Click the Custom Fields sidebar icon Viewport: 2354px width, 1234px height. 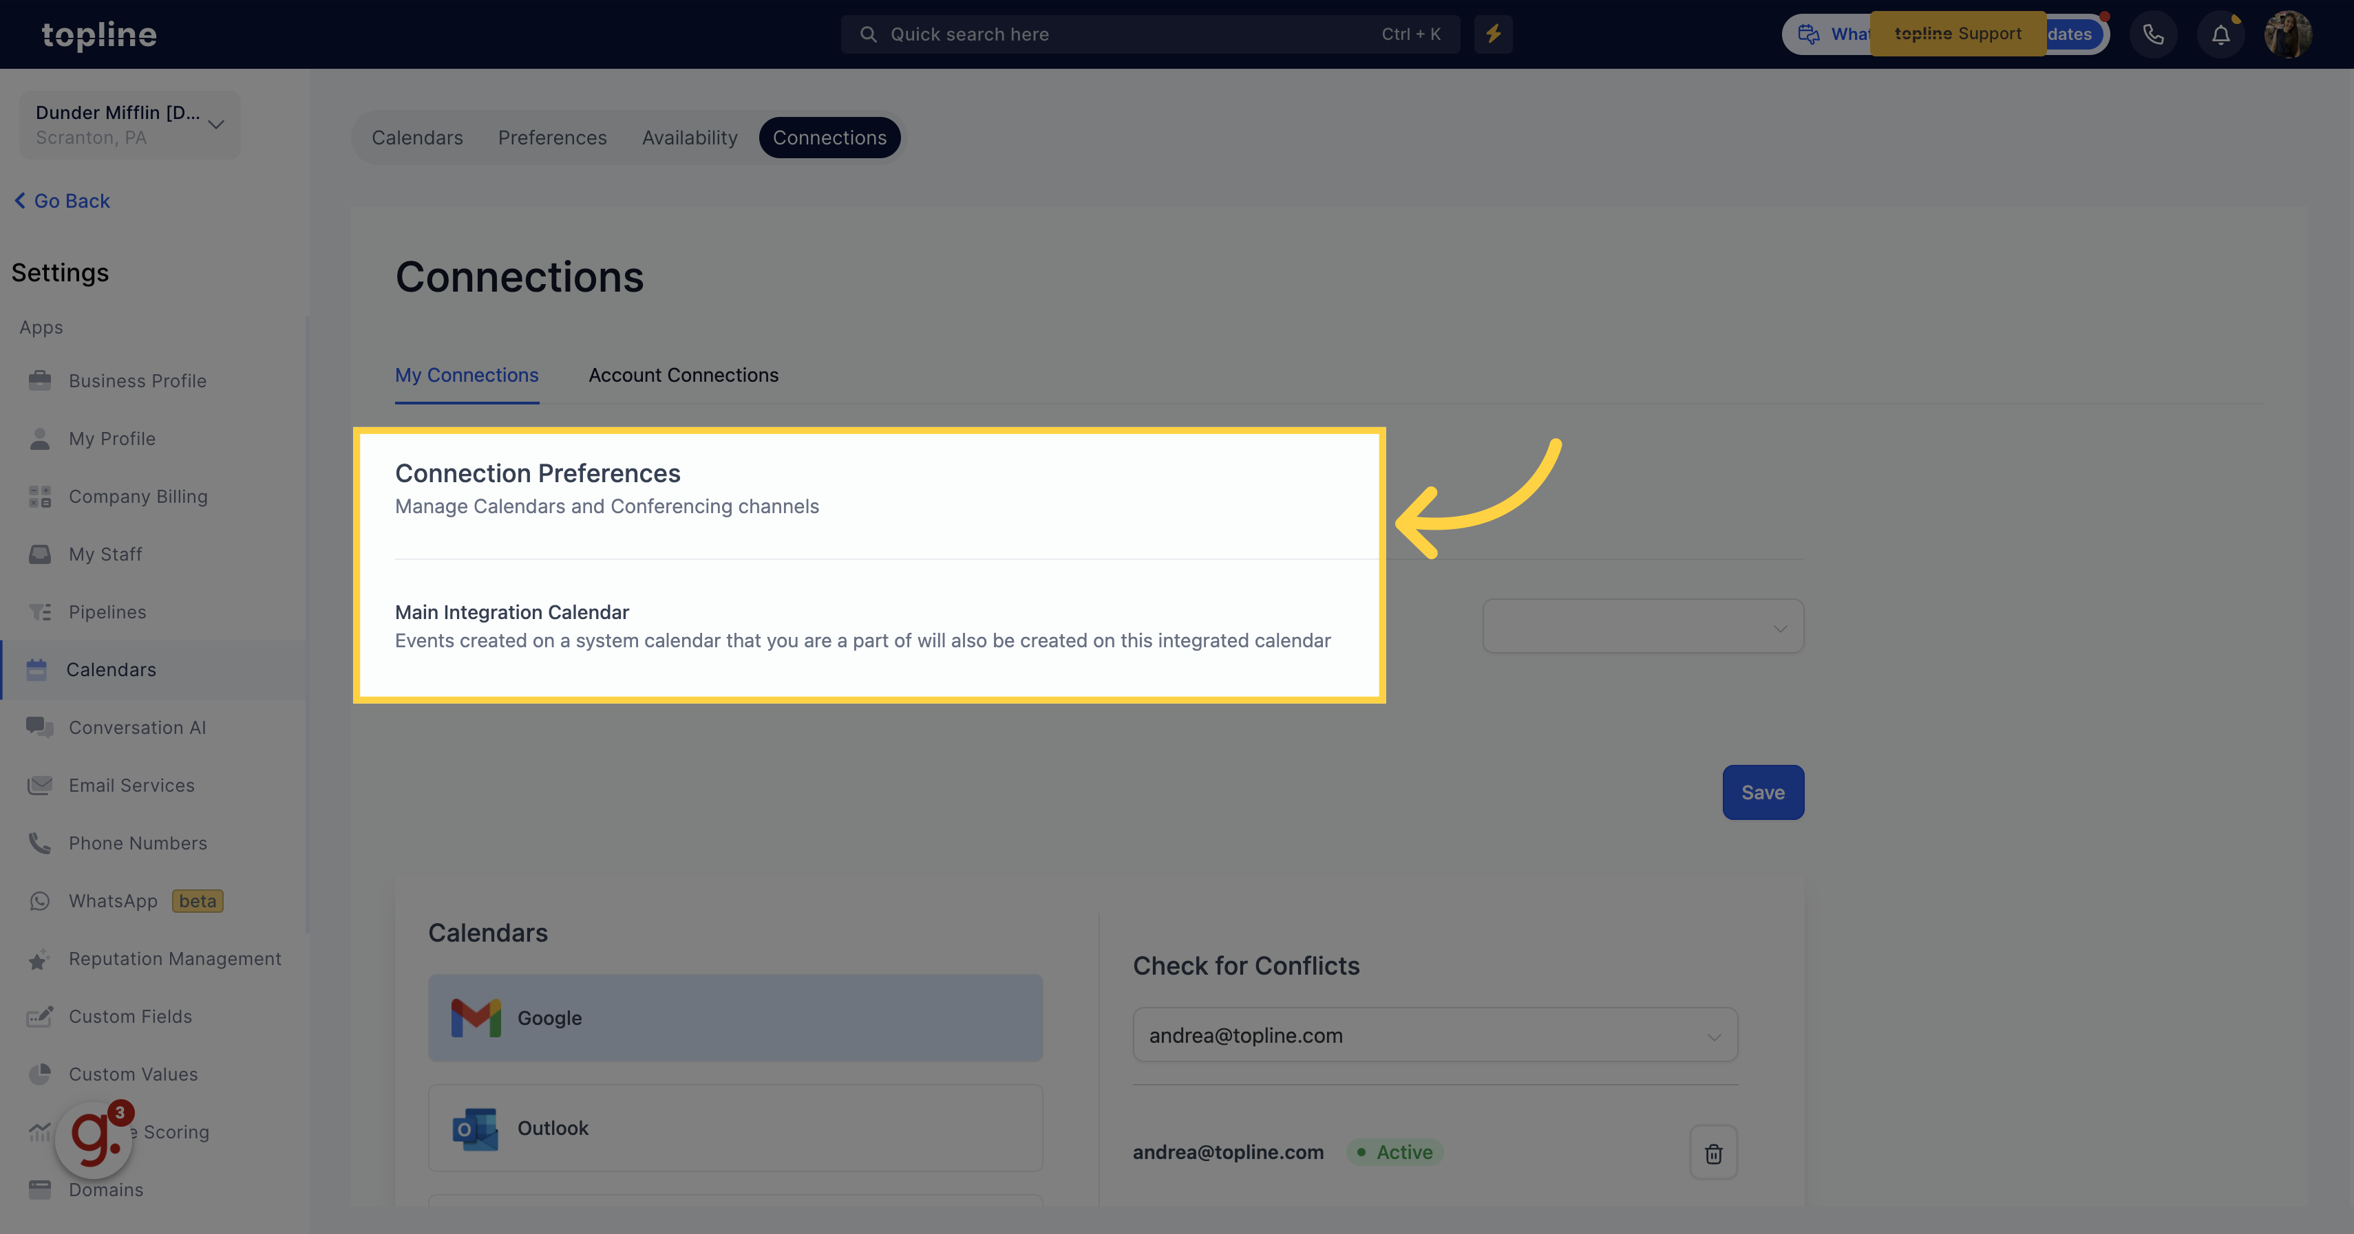[39, 1016]
